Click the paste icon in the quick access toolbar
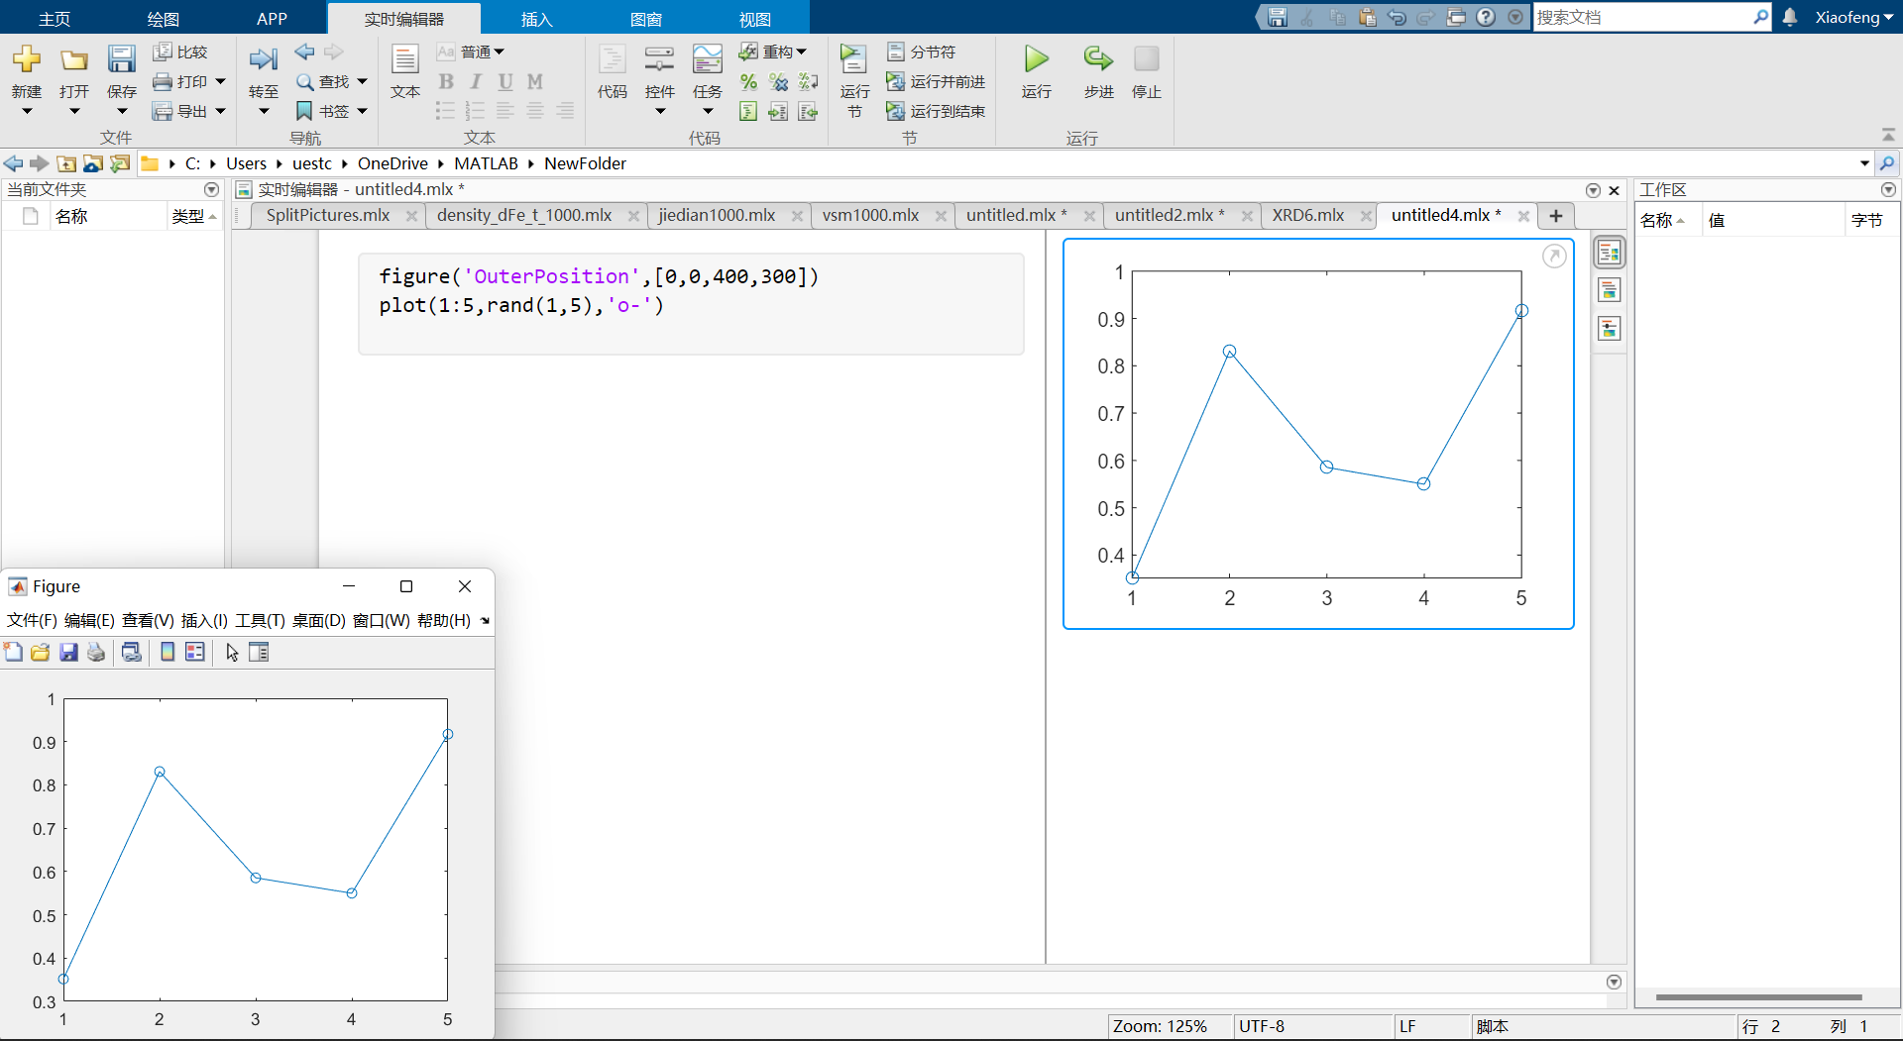 1367,17
